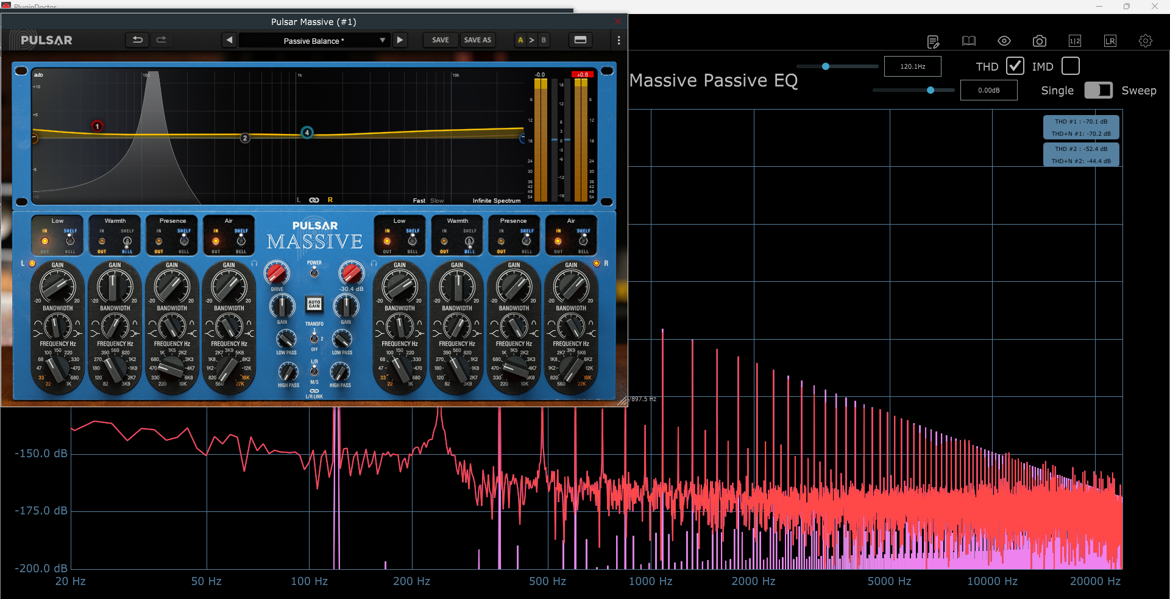Viewport: 1170px width, 599px height.
Task: Click the left LOW PASS knob
Action: tap(286, 339)
